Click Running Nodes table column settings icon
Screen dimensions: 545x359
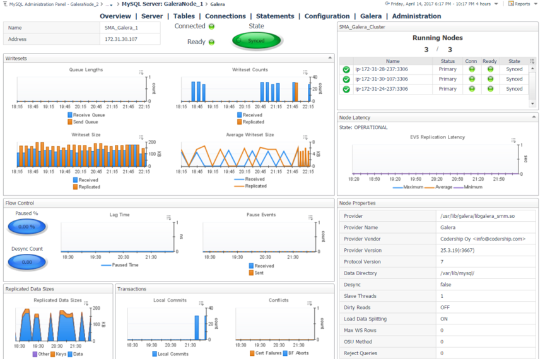(x=532, y=61)
